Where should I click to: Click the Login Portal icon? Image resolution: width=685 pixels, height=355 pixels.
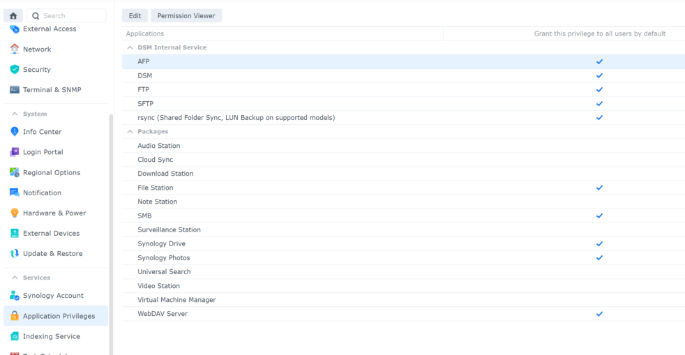click(15, 152)
